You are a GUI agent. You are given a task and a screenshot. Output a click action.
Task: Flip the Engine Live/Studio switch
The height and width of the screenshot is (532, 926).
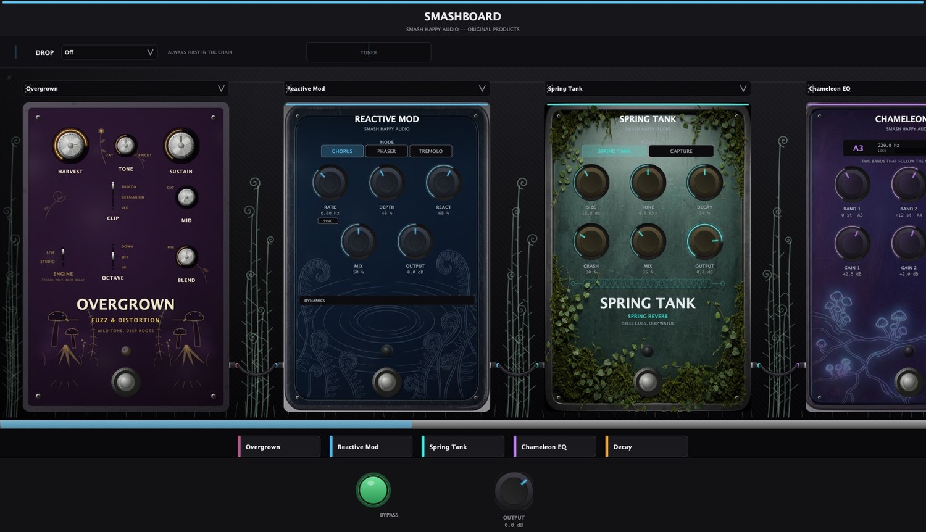coord(63,256)
